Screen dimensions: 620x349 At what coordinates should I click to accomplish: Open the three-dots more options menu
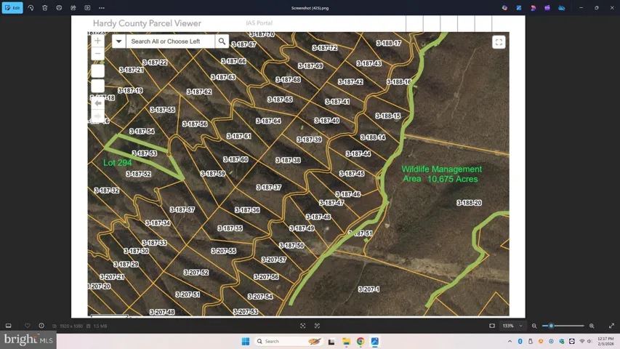click(102, 8)
